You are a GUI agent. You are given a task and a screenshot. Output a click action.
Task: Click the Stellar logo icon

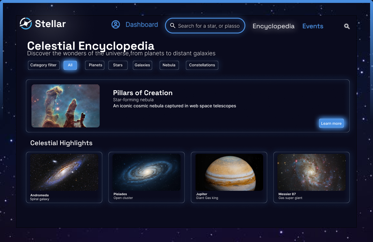(x=25, y=24)
